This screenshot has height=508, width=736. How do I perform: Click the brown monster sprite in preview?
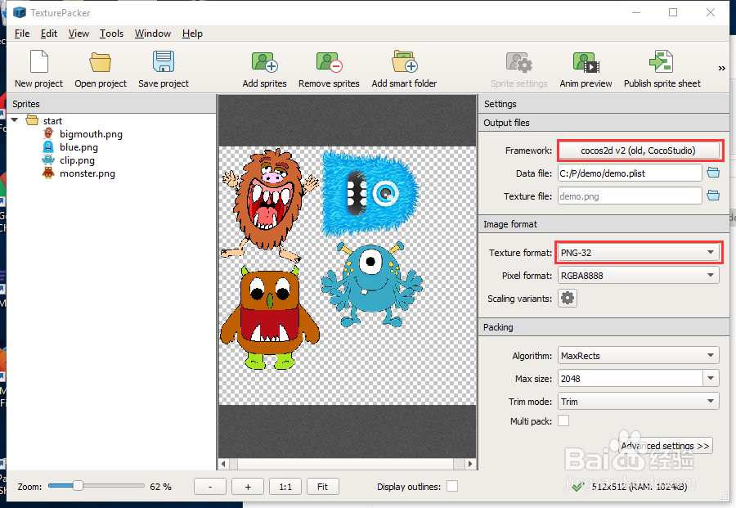click(x=270, y=318)
